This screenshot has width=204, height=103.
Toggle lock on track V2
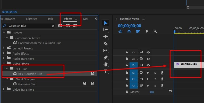tap(127, 58)
